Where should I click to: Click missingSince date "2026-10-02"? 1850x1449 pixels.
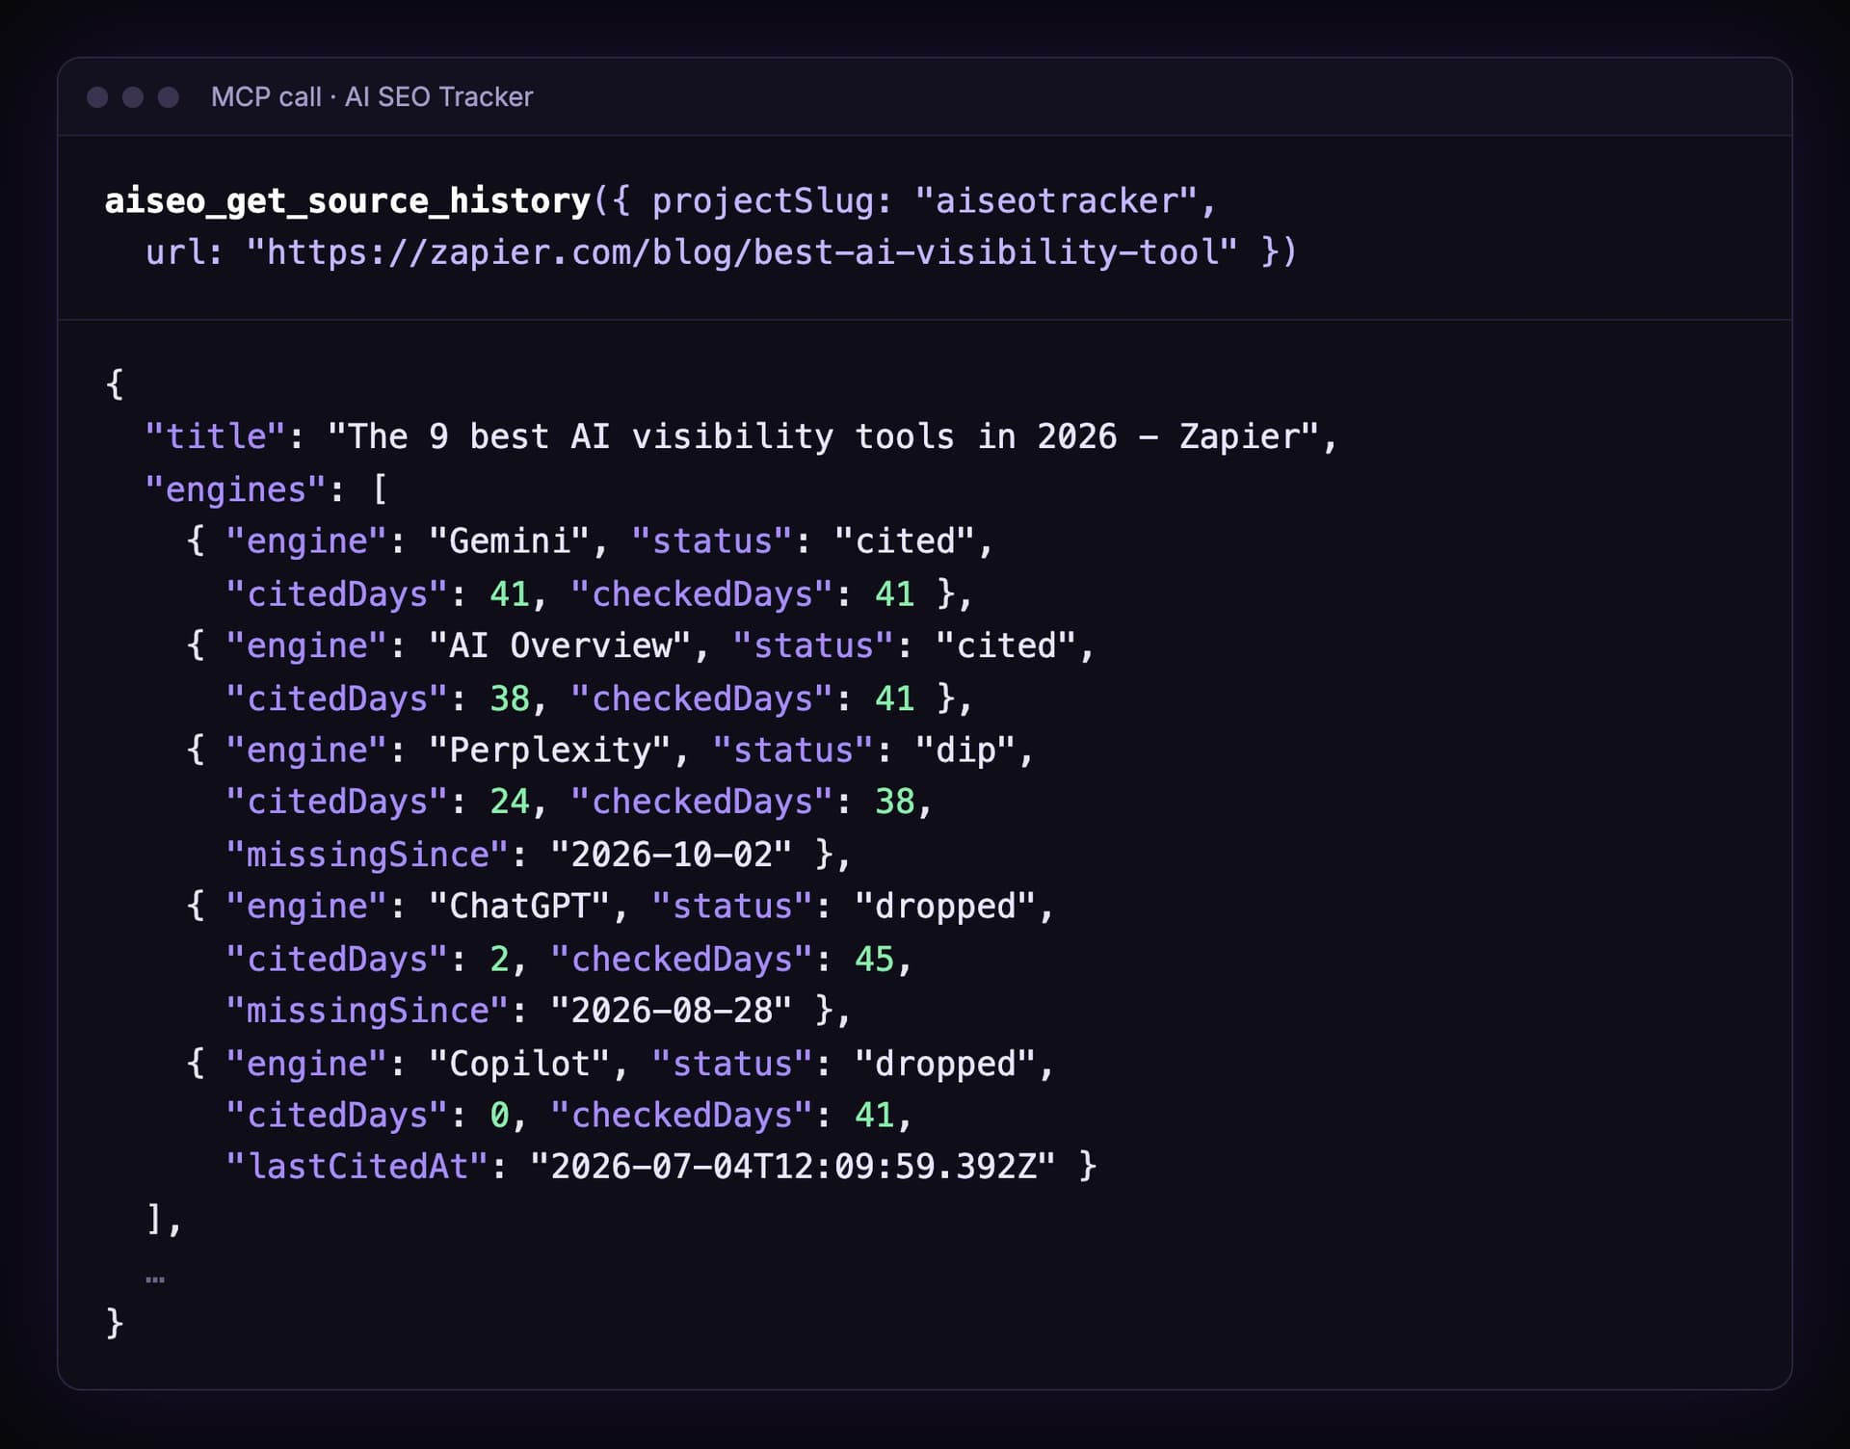(672, 855)
